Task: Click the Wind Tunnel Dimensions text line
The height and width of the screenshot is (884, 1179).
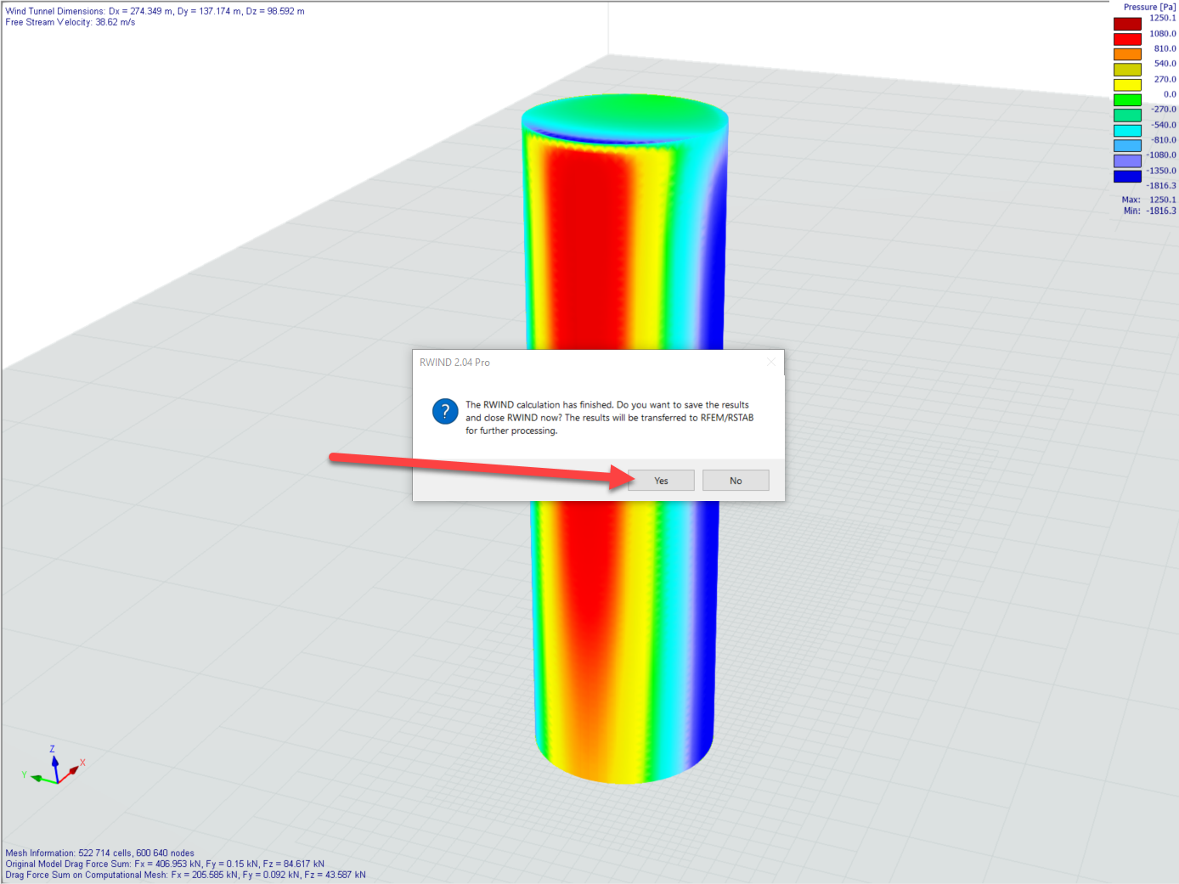Action: pyautogui.click(x=155, y=11)
